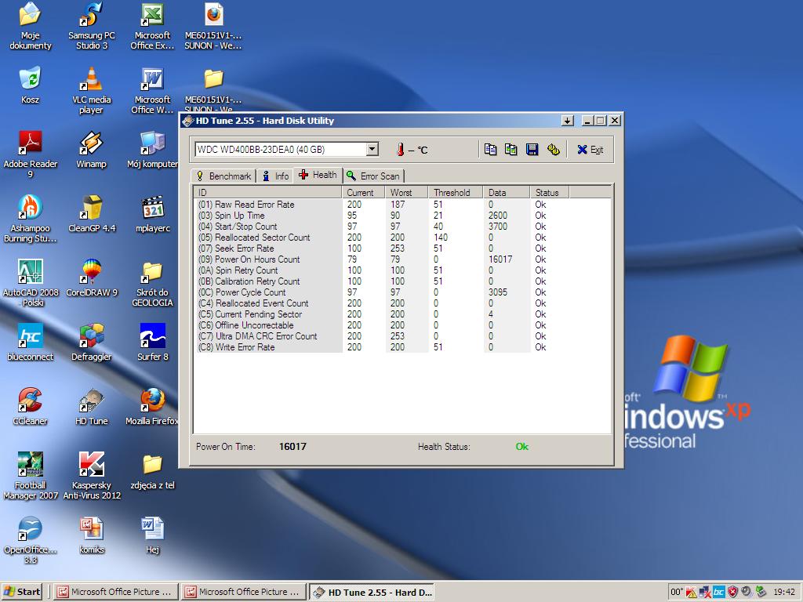The height and width of the screenshot is (602, 803).
Task: Select the Spin Up Time row
Action: (x=402, y=216)
